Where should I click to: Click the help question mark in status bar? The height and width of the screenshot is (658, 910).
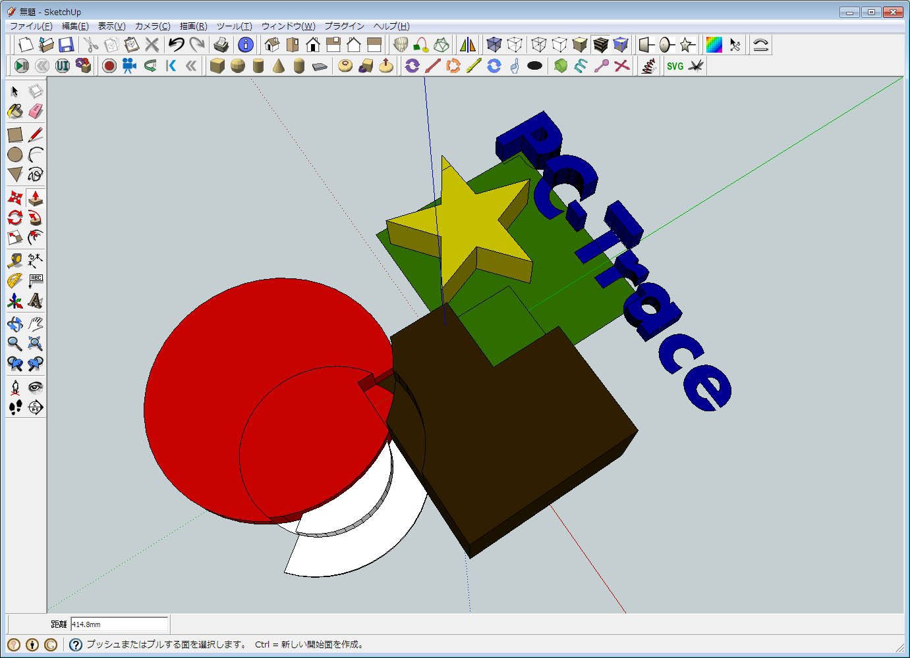coord(76,645)
